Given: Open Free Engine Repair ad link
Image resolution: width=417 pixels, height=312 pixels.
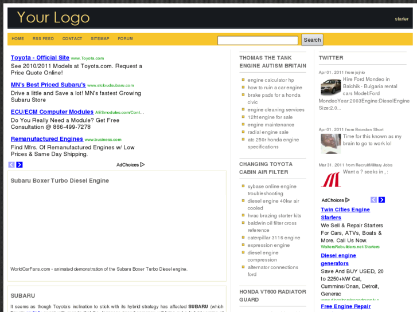Looking at the screenshot, I should pyautogui.click(x=346, y=306).
